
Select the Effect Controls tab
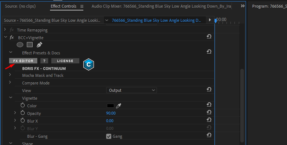click(x=63, y=6)
